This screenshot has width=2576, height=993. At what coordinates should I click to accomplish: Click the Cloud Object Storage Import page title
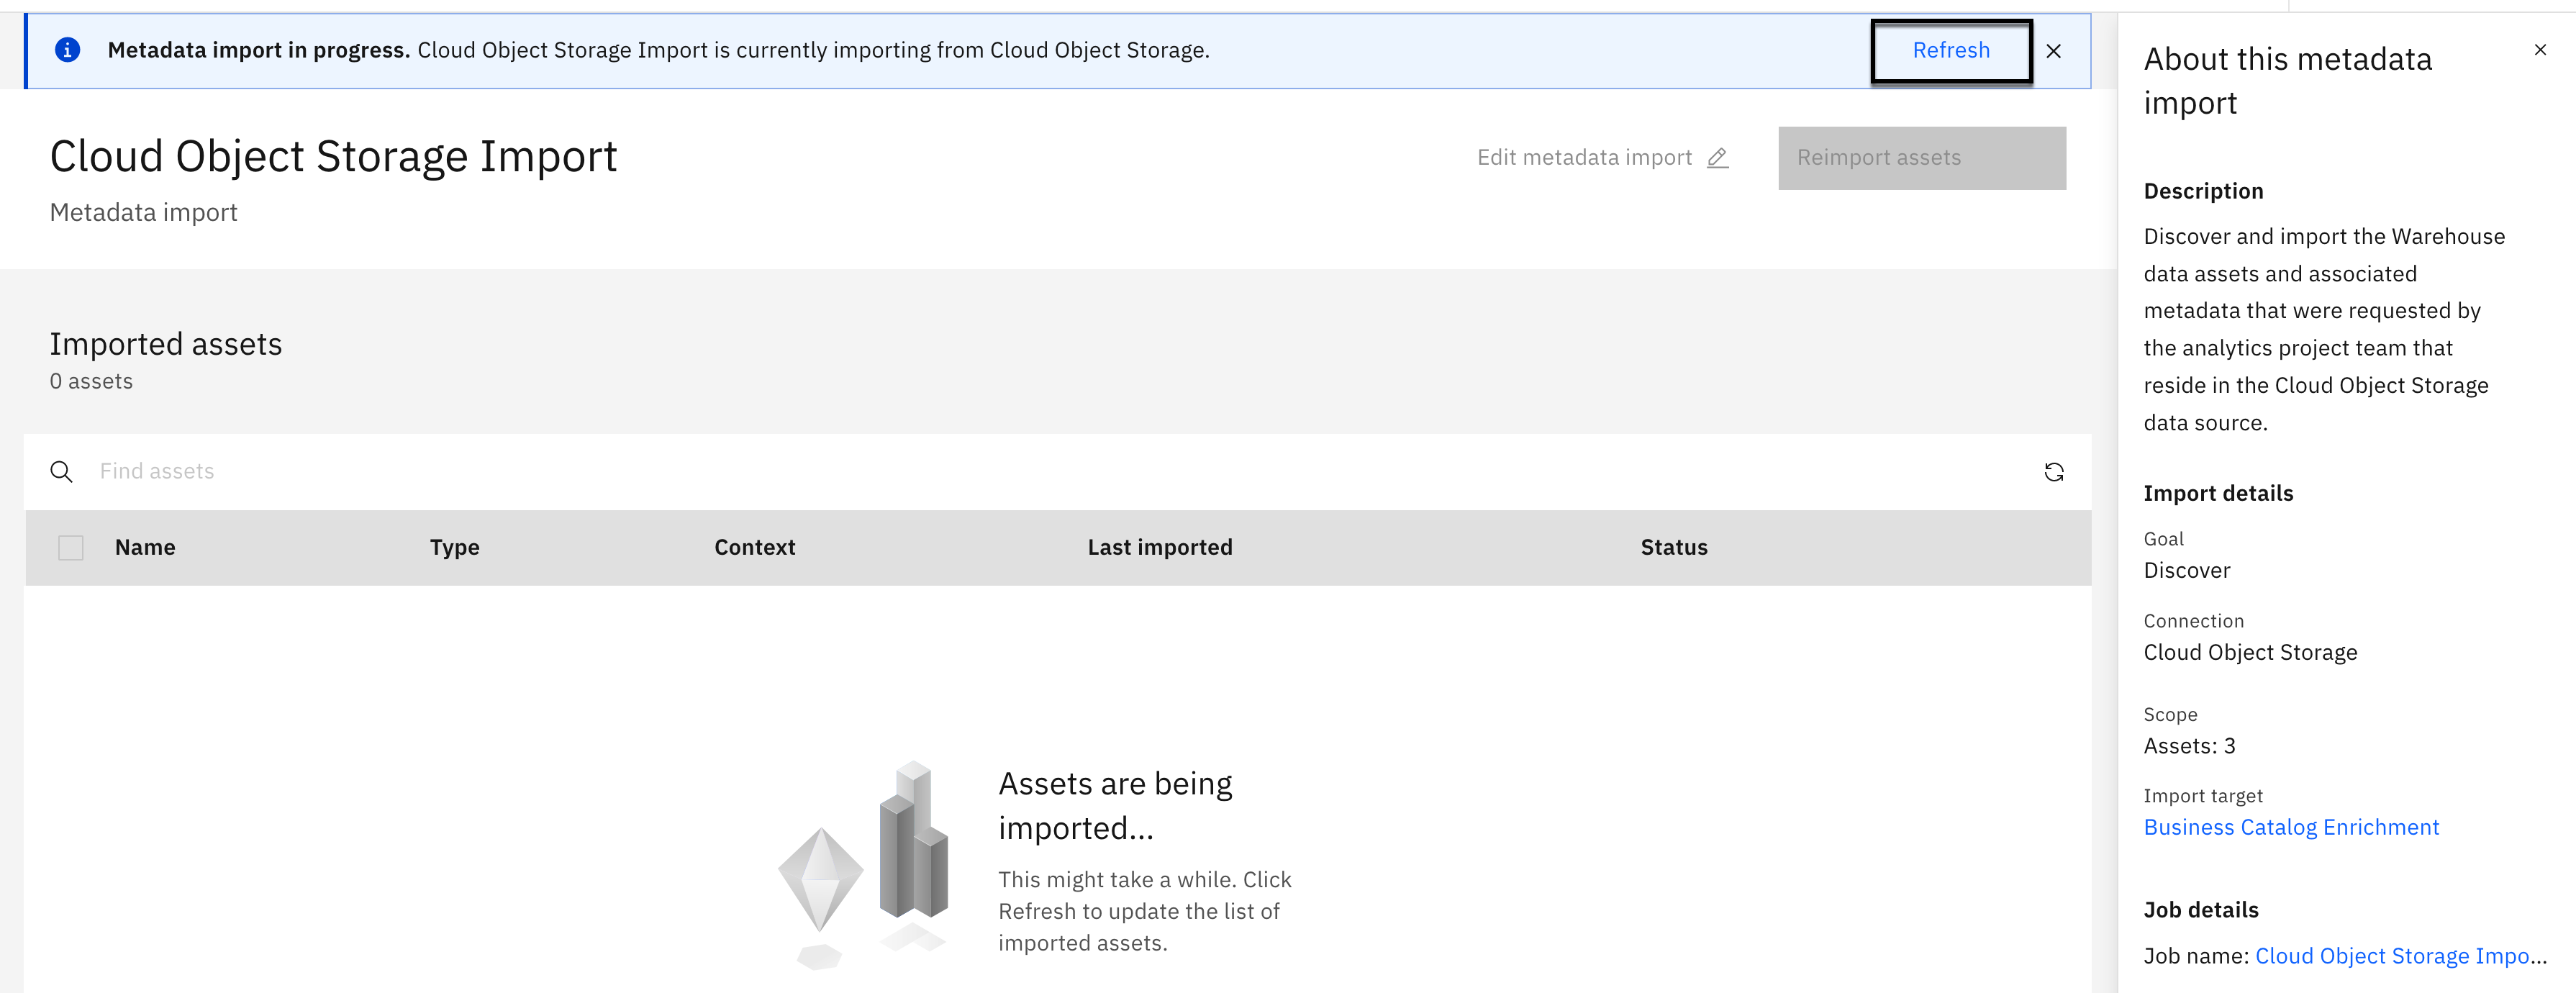(x=333, y=157)
